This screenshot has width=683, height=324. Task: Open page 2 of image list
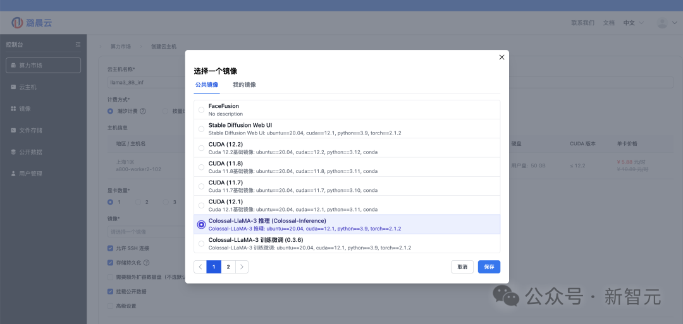(228, 267)
